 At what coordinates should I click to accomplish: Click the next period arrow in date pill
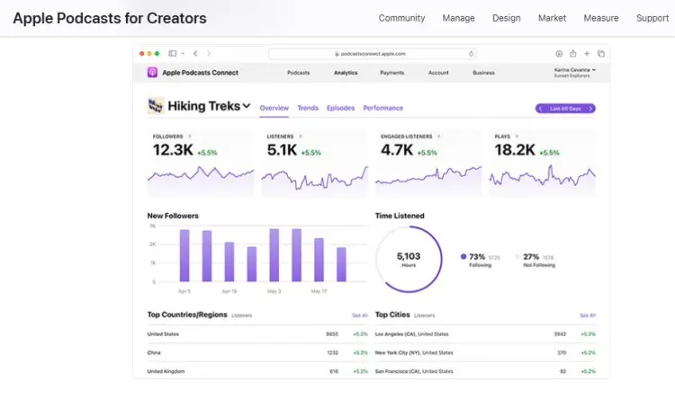590,109
